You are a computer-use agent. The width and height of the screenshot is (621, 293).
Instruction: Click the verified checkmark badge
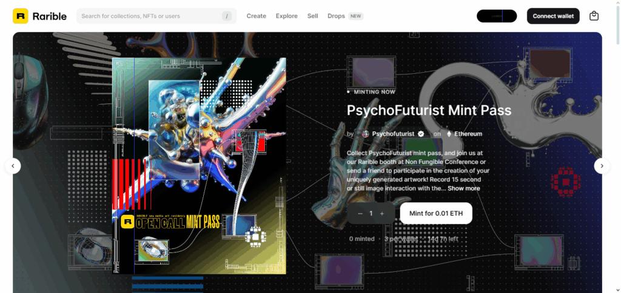click(421, 134)
